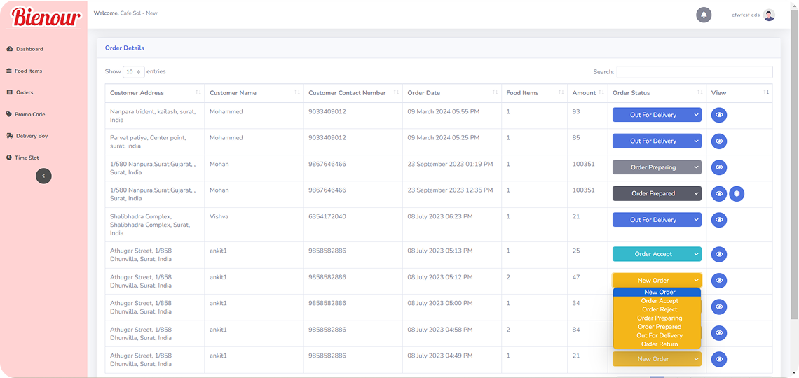View order dated 09 March 2024 05:55 PM
The width and height of the screenshot is (799, 378).
(719, 115)
